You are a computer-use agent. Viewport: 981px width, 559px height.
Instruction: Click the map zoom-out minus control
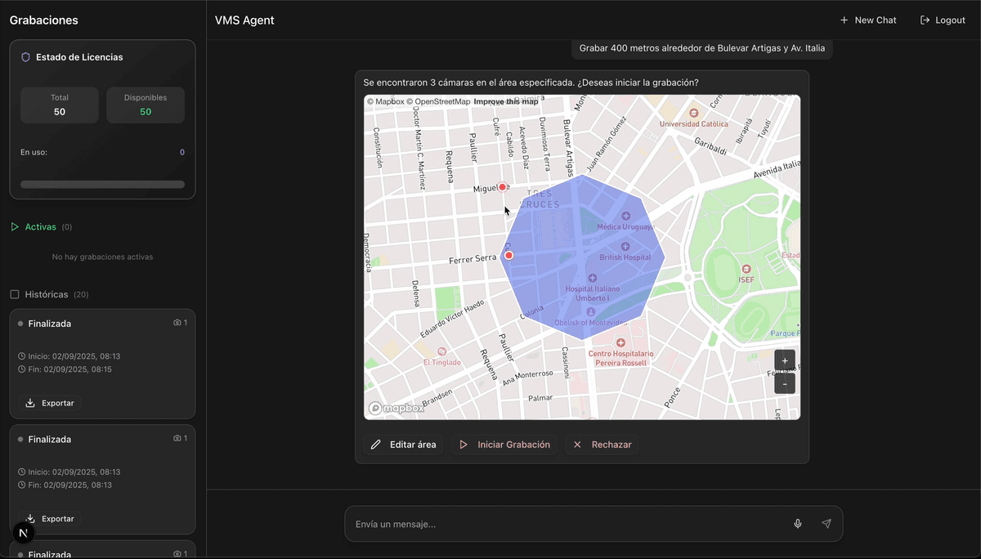click(784, 382)
